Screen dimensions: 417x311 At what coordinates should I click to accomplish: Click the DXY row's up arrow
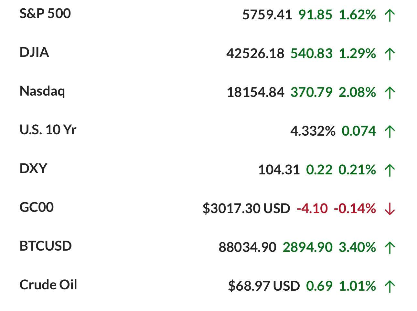coord(390,170)
